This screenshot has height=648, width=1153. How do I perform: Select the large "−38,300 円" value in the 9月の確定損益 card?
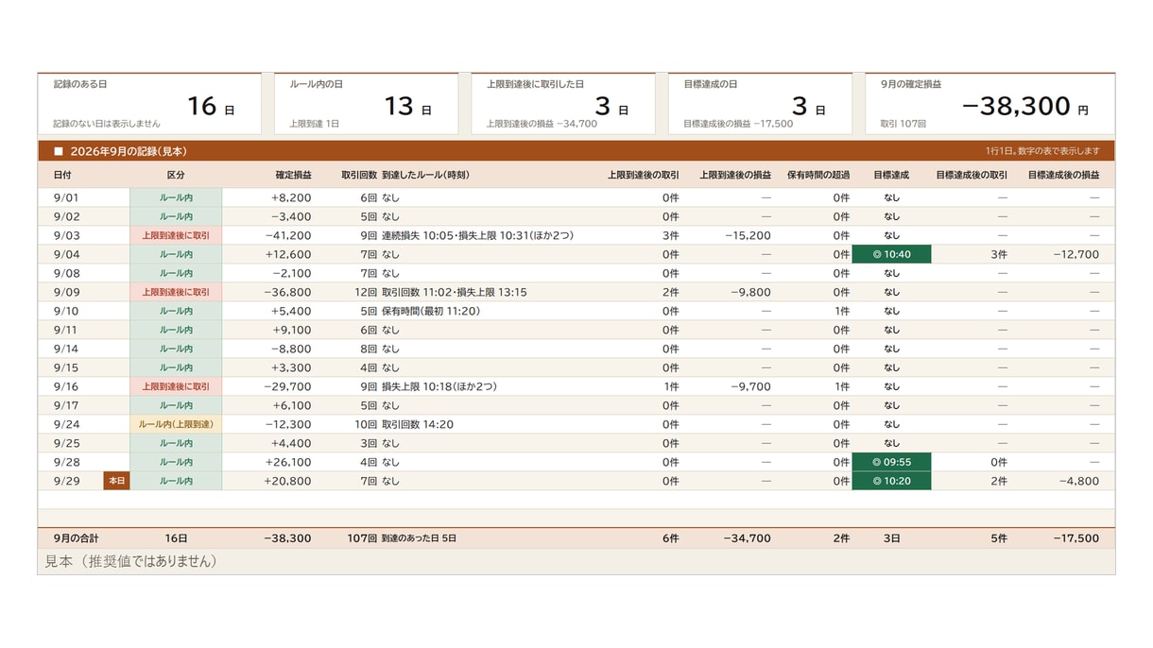pos(1024,106)
